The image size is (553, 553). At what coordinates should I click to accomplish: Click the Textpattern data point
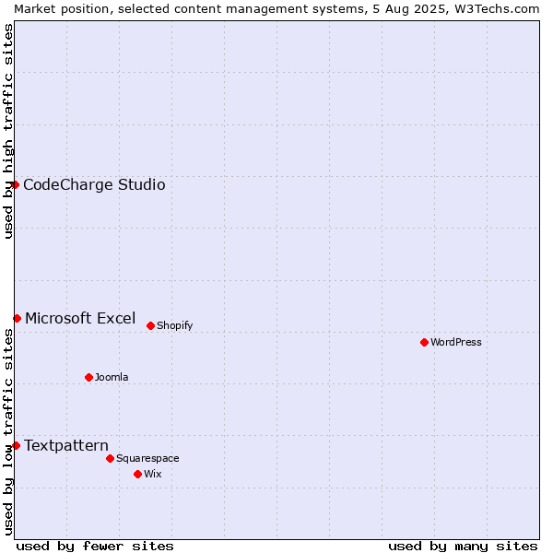point(16,445)
